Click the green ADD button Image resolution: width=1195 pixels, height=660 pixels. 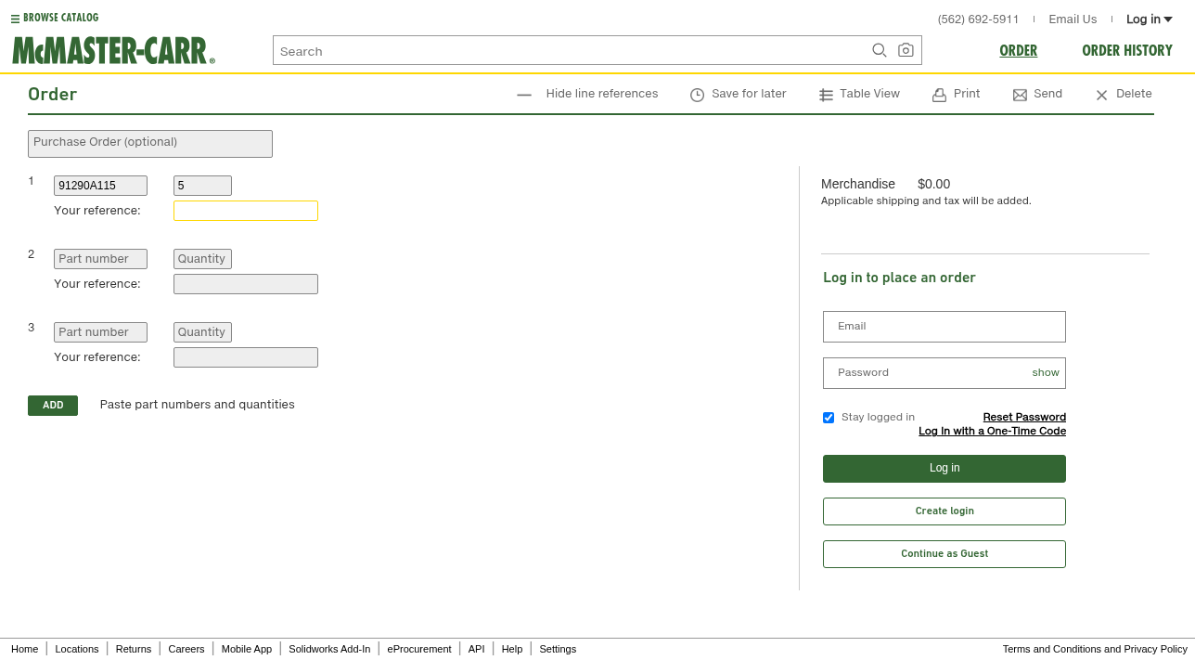point(53,406)
